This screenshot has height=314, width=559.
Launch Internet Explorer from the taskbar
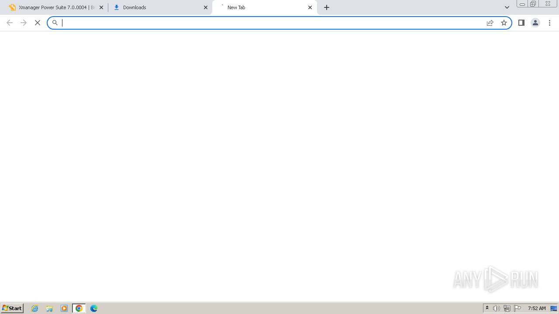(x=35, y=308)
